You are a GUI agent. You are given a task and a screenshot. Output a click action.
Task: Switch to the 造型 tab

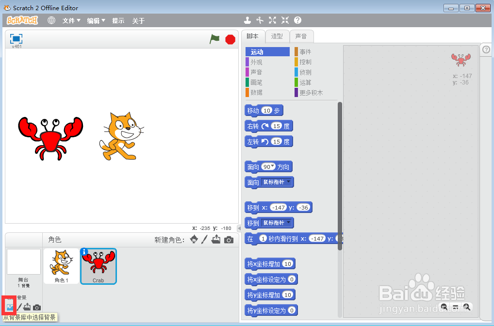tap(277, 36)
